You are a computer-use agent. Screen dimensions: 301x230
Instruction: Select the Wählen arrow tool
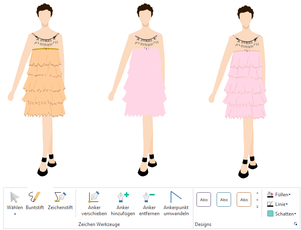coord(15,198)
